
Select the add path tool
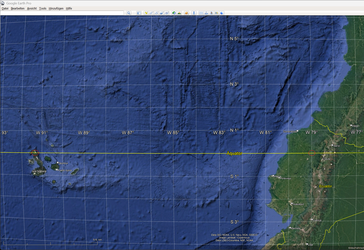[x=157, y=13]
